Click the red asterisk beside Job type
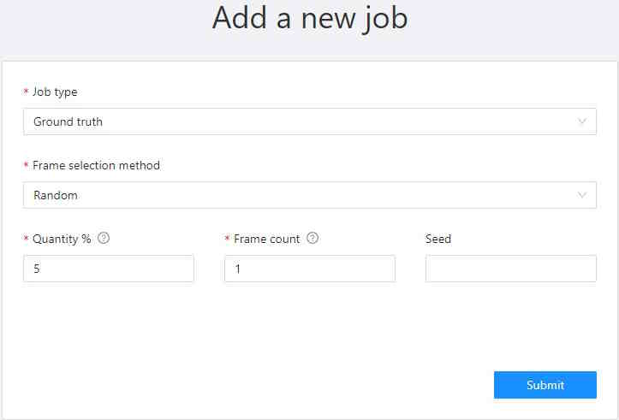 pyautogui.click(x=26, y=92)
